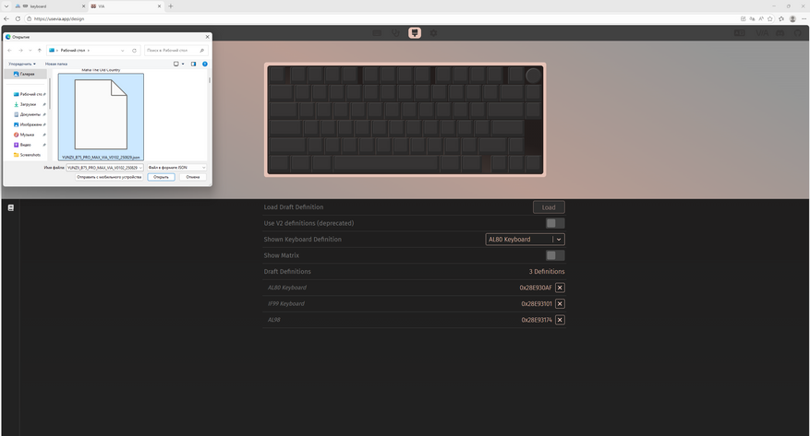Toggle Use V2 definitions switch
This screenshot has height=436, width=810.
[x=555, y=223]
